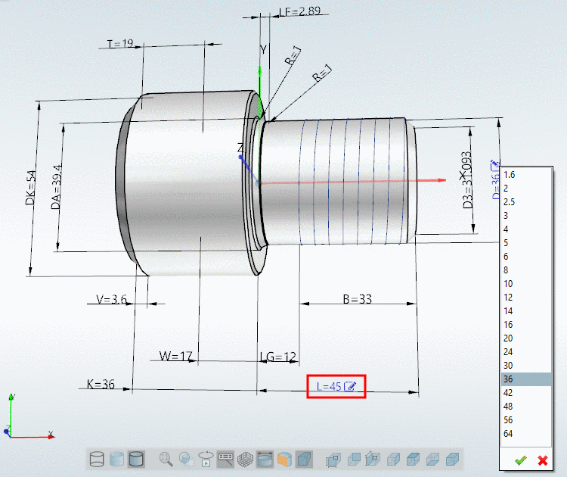
Task: Choose 5 from the diameter list
Action: 526,243
